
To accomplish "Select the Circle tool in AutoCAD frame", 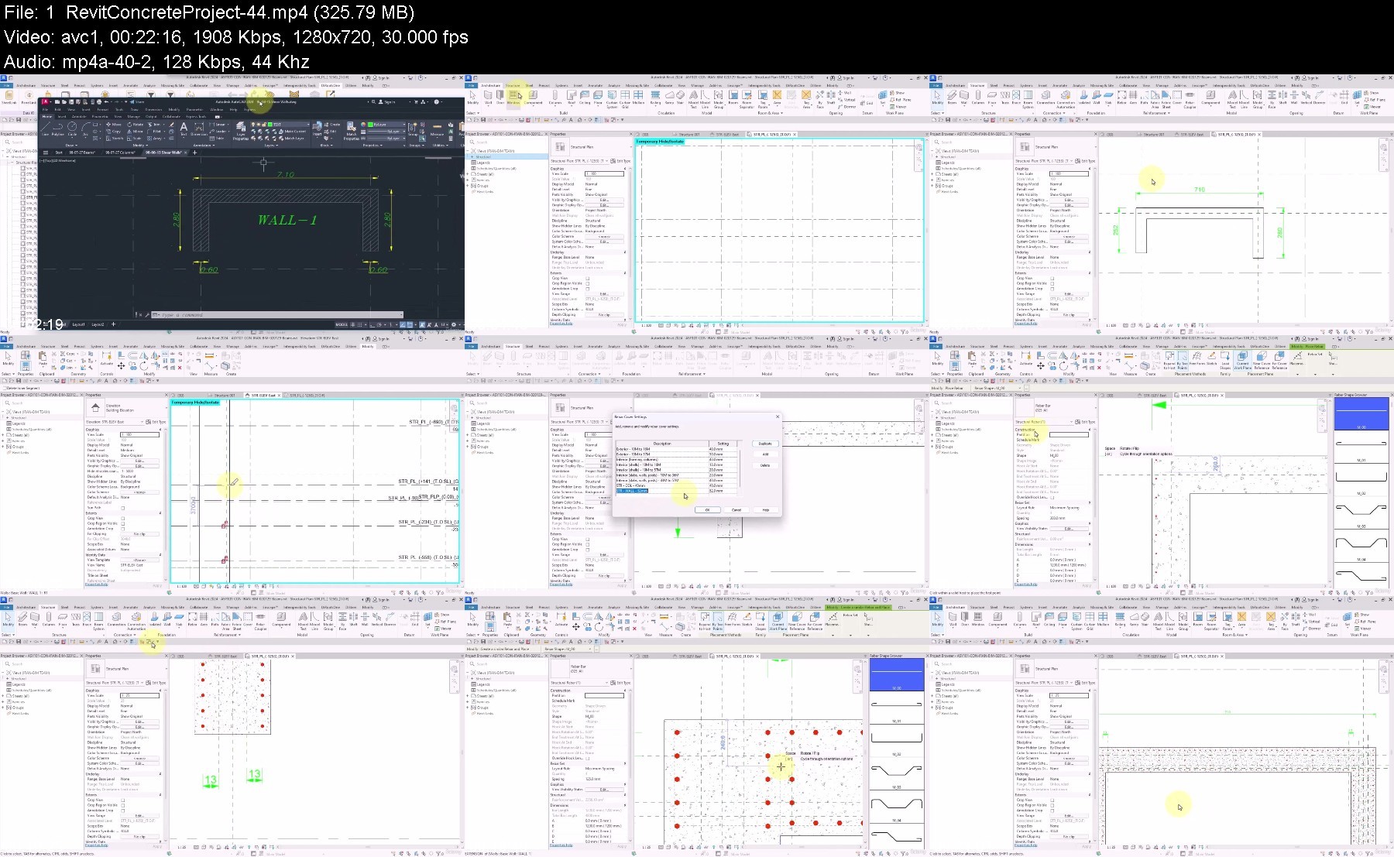I will 72,128.
